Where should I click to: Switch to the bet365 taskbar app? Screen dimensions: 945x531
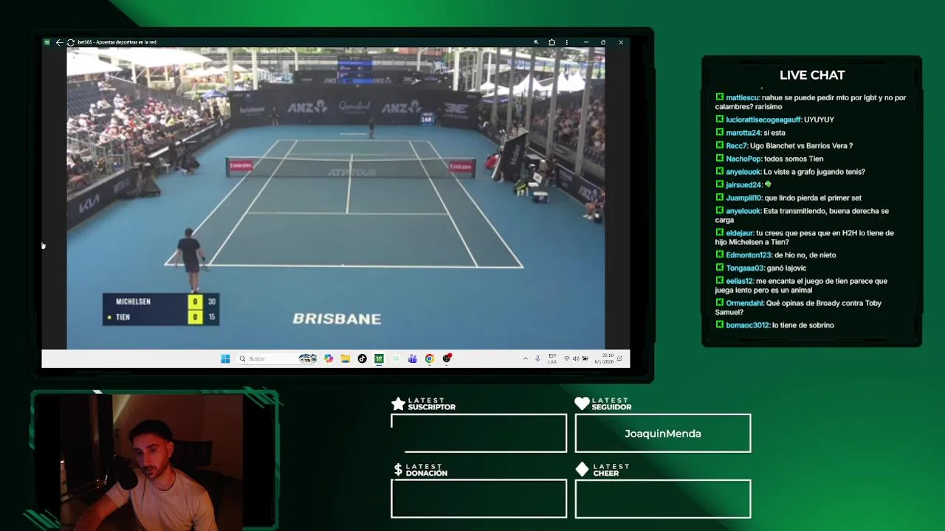click(379, 358)
